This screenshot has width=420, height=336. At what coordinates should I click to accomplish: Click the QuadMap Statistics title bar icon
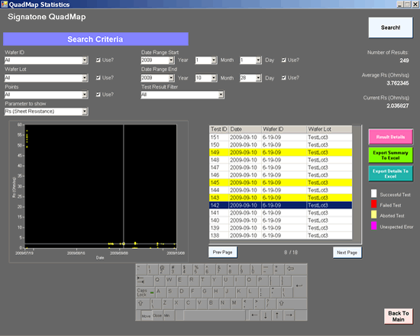5,5
